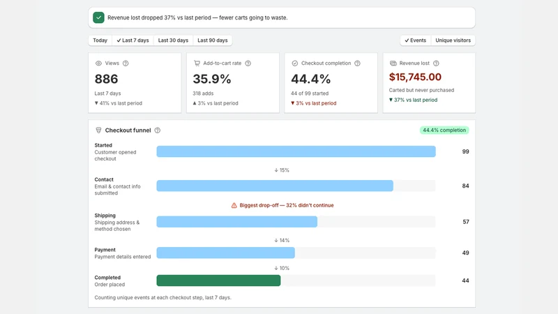Click the Checkout completion help icon
The height and width of the screenshot is (314, 558).
[x=357, y=63]
